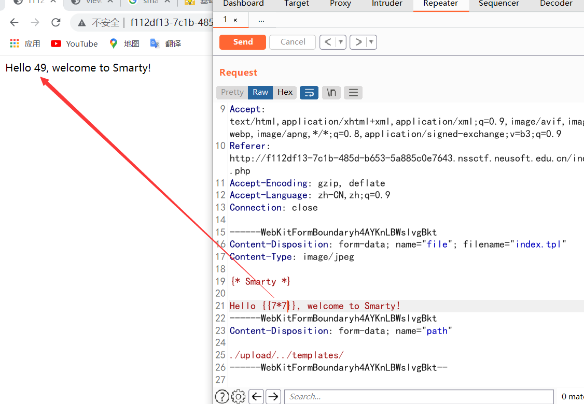Screen dimensions: 584x404
Task: Switch request view to Hex
Action: coord(285,92)
